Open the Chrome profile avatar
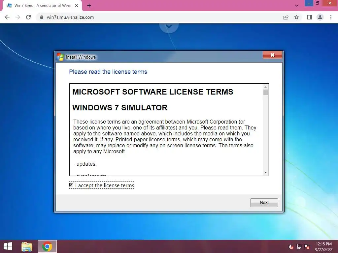Image resolution: width=338 pixels, height=253 pixels. (x=320, y=17)
